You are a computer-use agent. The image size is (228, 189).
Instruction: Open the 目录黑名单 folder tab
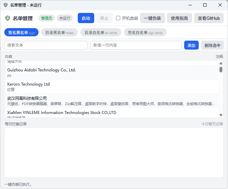point(59,32)
